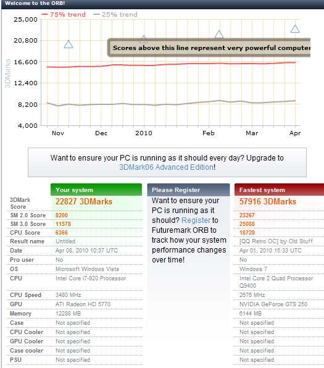Viewport: 324px width, 368px height.
Task: Click the Welcome to the ORB! title
Action: 35,3
